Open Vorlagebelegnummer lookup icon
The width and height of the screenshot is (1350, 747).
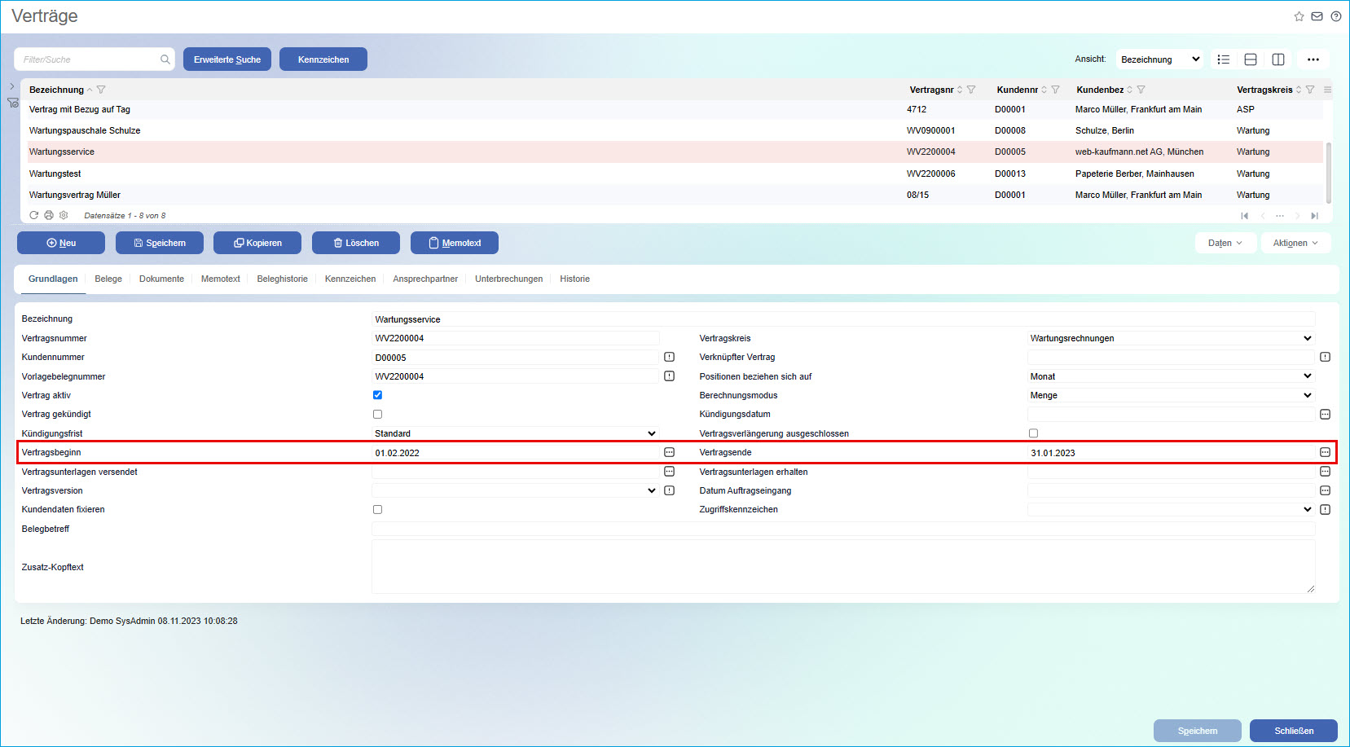coord(669,376)
